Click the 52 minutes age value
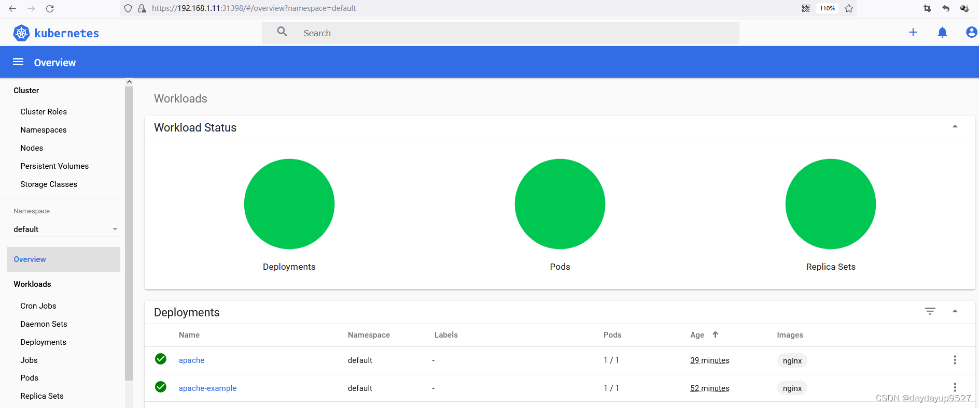979x408 pixels. click(x=710, y=388)
